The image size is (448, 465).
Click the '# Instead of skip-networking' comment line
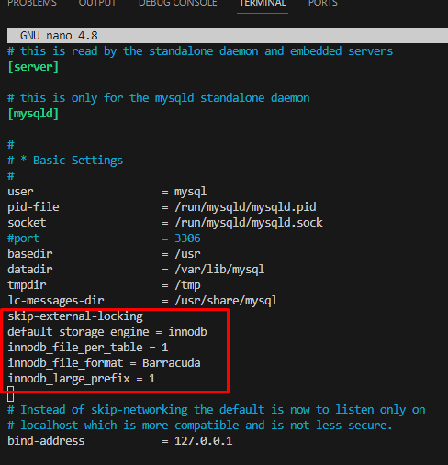click(x=217, y=410)
